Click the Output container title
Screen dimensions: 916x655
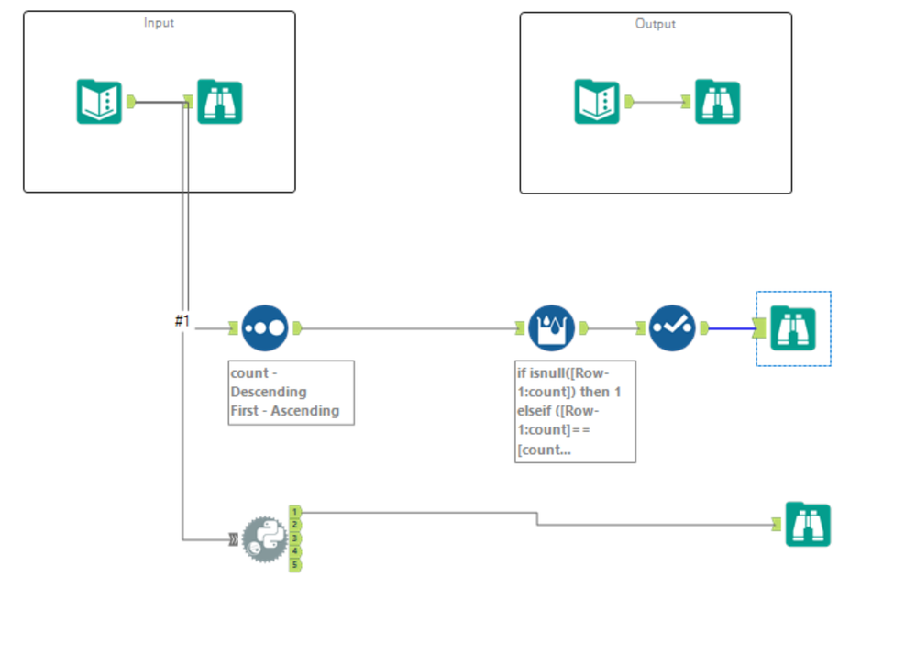[x=656, y=24]
